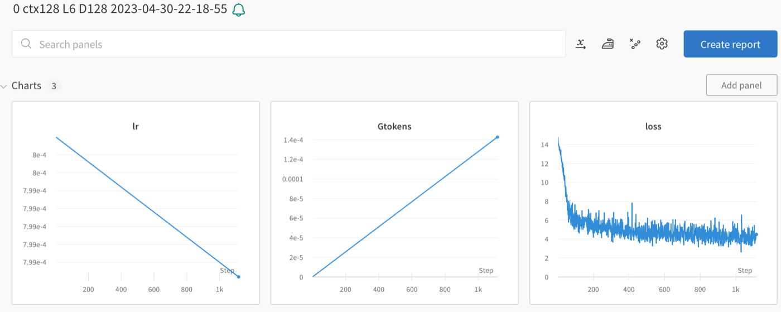Open the loss chart panel
Image resolution: width=781 pixels, height=312 pixels.
point(653,203)
